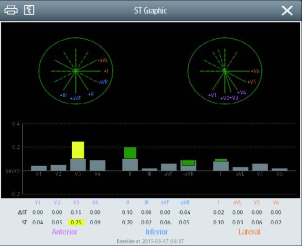The width and height of the screenshot is (302, 246).
Task: Close the ST Graphic window
Action: [287, 10]
